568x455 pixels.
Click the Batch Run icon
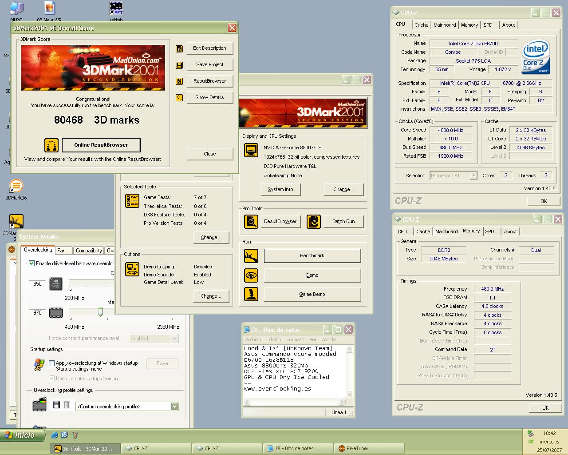(x=313, y=221)
